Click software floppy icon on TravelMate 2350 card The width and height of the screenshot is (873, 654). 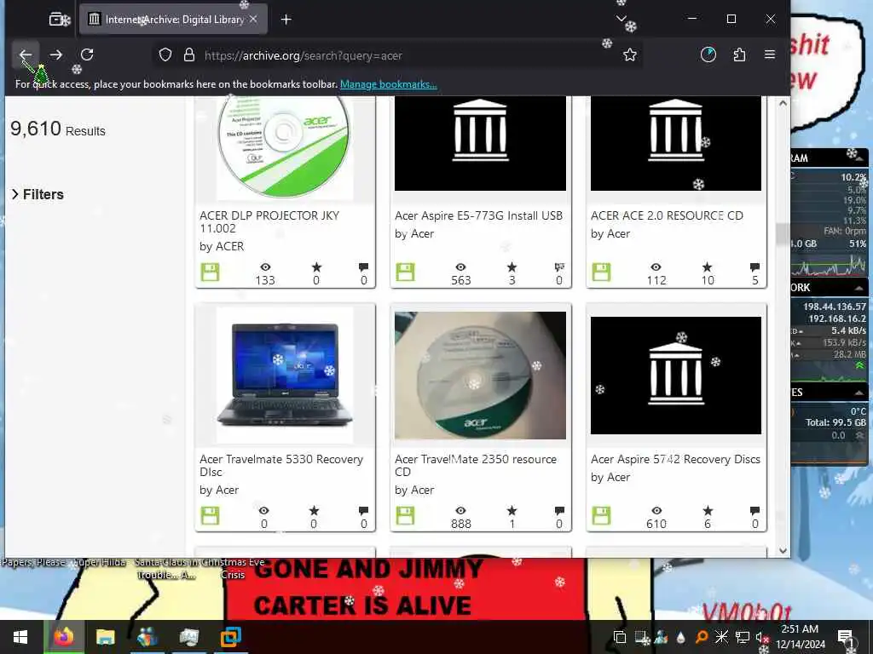tap(405, 515)
